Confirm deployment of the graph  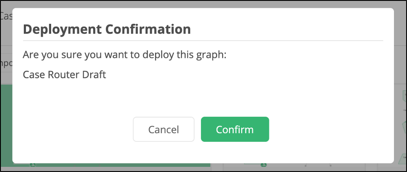pos(235,129)
